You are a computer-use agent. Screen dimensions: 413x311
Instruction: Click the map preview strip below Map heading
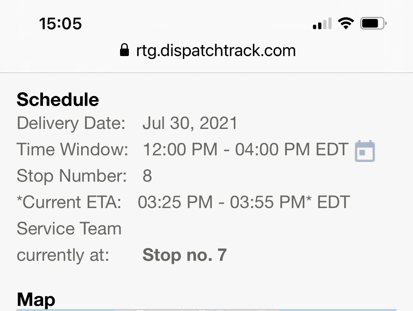click(x=206, y=310)
